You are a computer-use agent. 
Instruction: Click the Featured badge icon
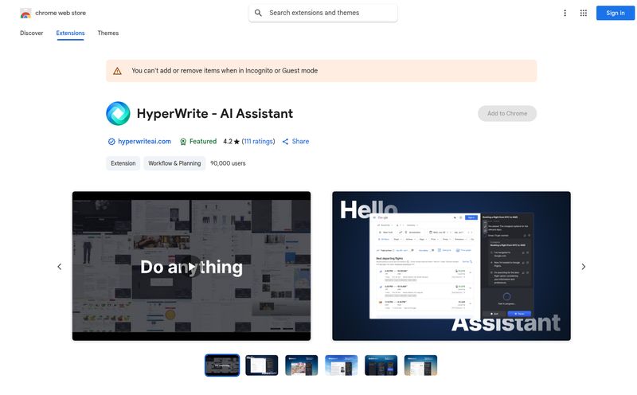183,142
